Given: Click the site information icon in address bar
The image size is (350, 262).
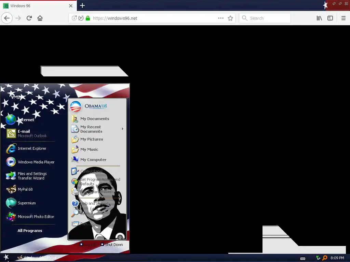Looking at the screenshot, I should (x=74, y=18).
